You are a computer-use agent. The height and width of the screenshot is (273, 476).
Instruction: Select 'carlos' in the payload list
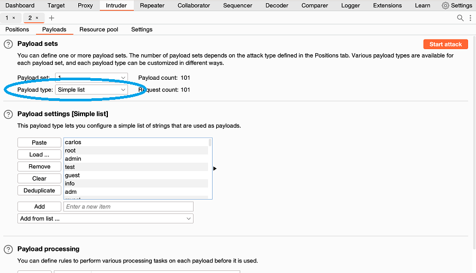(x=136, y=142)
